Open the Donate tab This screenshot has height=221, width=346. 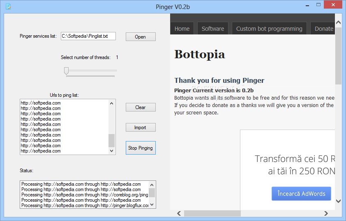click(x=323, y=29)
